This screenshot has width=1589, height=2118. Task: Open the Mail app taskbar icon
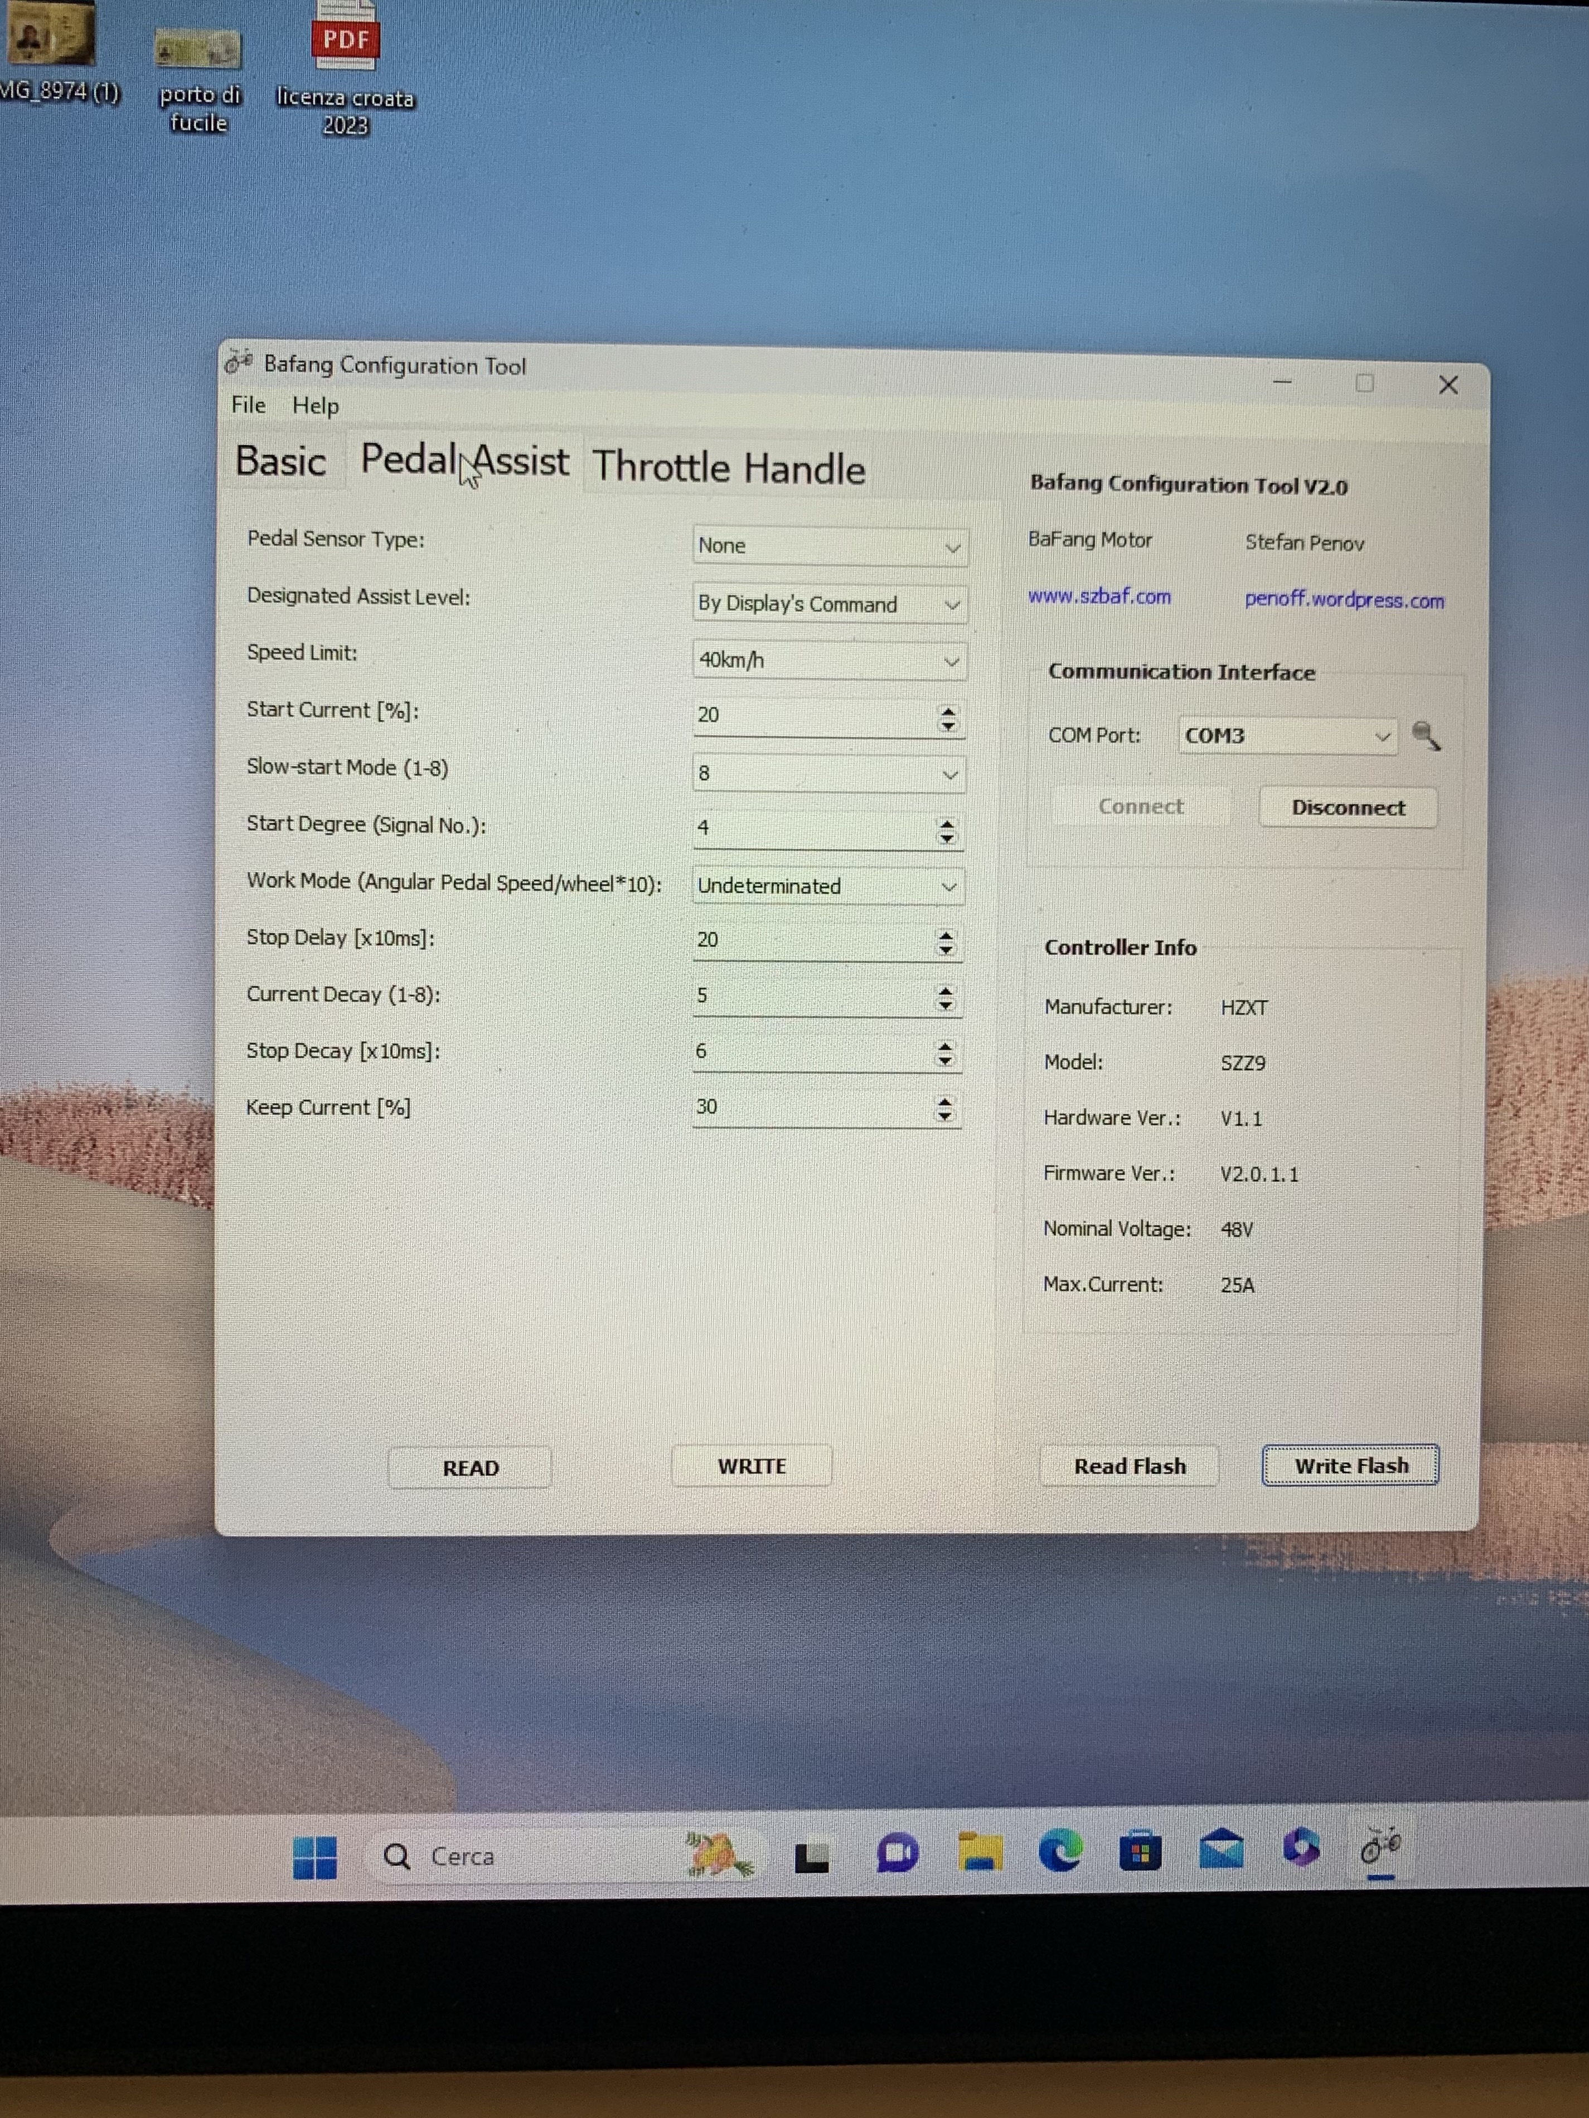[1221, 1848]
